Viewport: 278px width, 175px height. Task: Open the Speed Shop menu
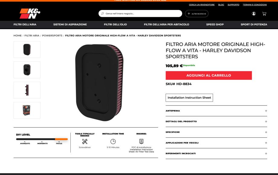pyautogui.click(x=215, y=24)
